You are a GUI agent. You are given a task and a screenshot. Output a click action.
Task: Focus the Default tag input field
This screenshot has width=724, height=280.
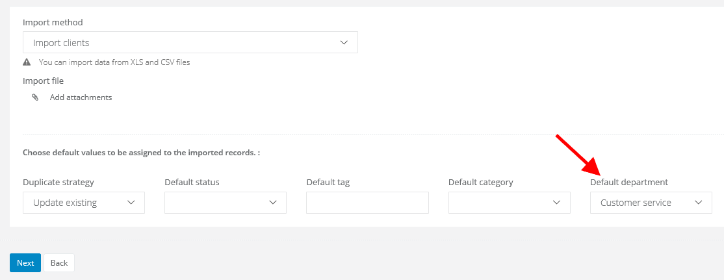367,203
